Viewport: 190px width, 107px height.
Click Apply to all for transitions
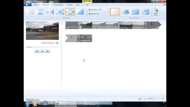click(x=94, y=14)
